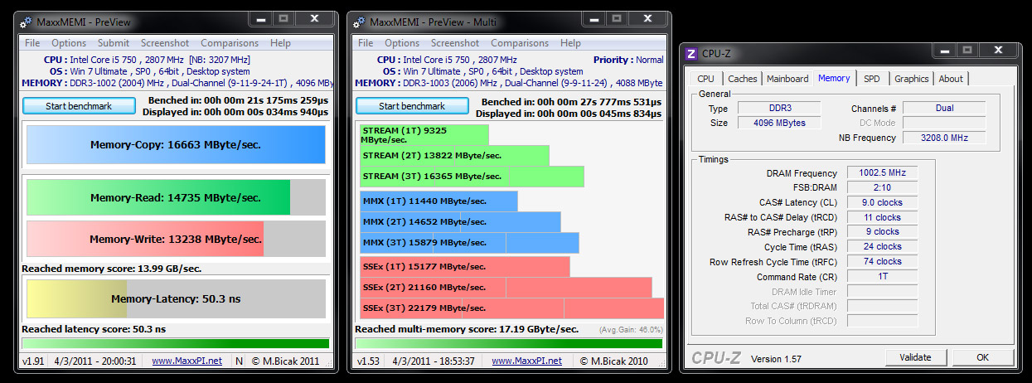Open www.MaxxPI.net link in PreView window
The image size is (1032, 383).
pyautogui.click(x=187, y=361)
